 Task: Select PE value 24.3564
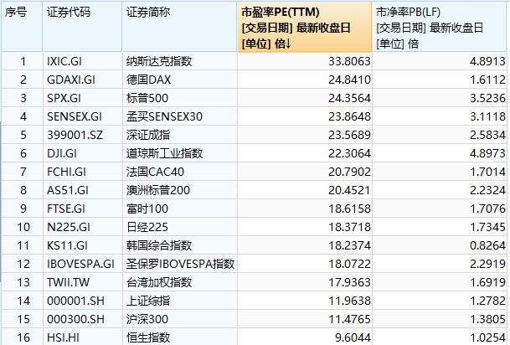pyautogui.click(x=305, y=98)
